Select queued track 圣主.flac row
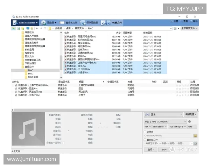The width and height of the screenshot is (210, 168). (x=105, y=89)
